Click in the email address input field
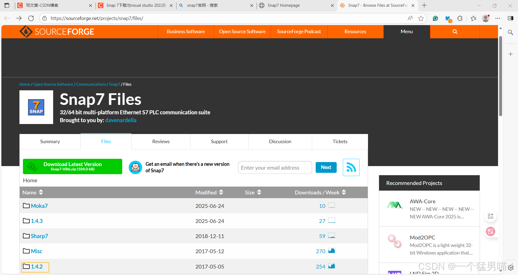 (275, 167)
